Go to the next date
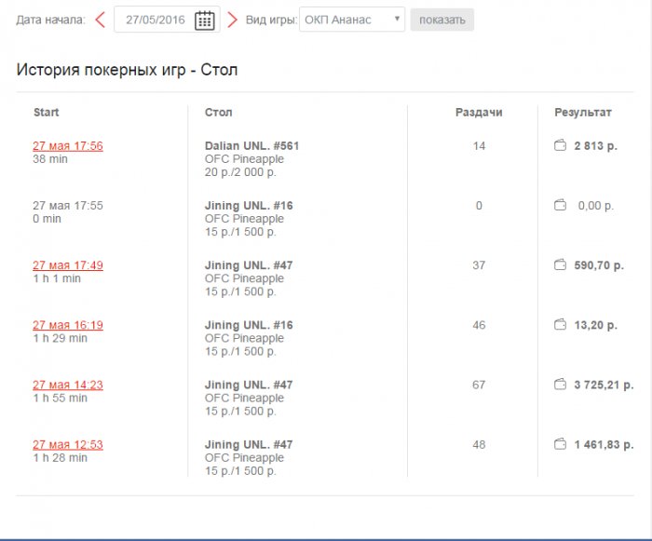 tap(232, 20)
